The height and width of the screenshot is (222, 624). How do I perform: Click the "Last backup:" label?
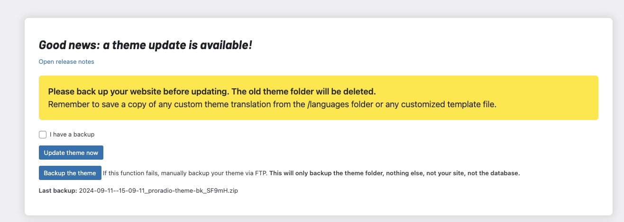[x=57, y=191]
